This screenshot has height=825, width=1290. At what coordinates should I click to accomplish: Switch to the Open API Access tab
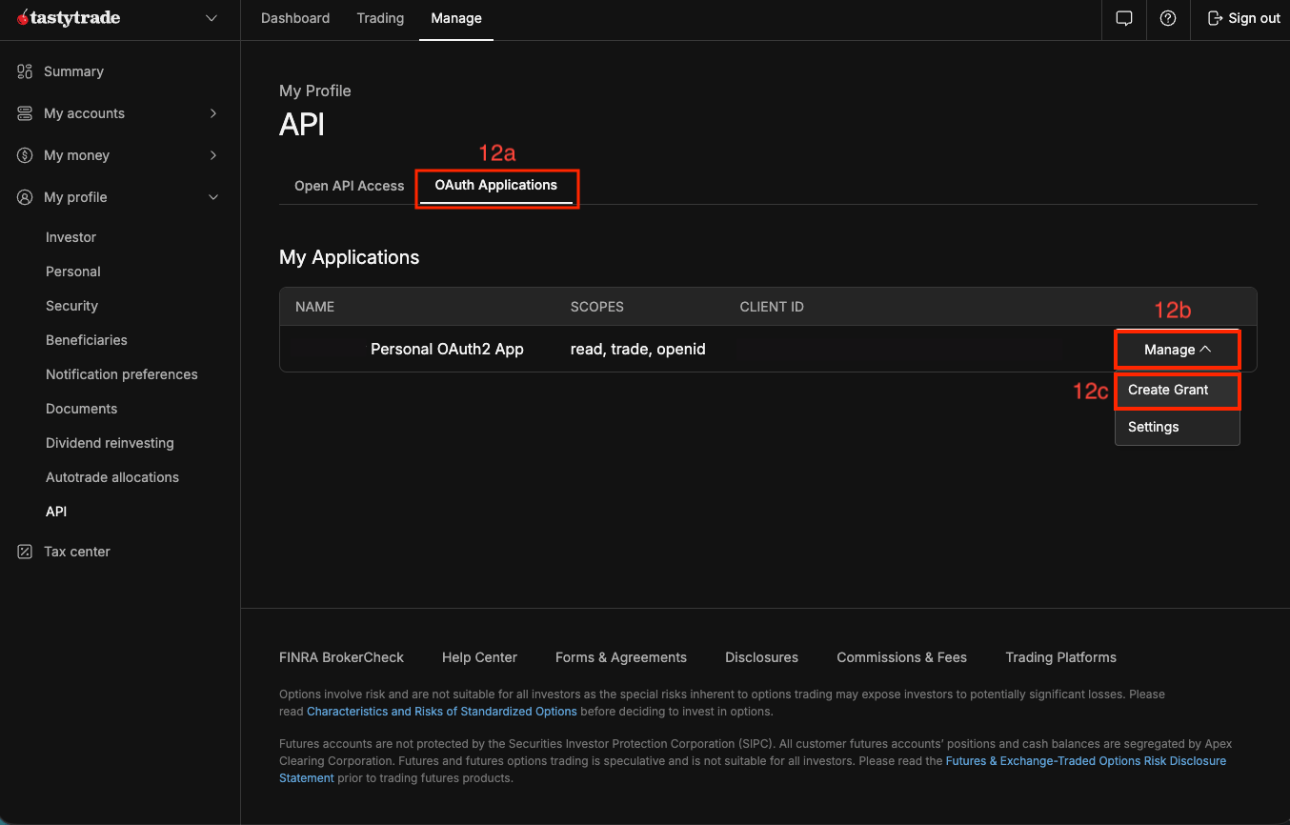350,186
